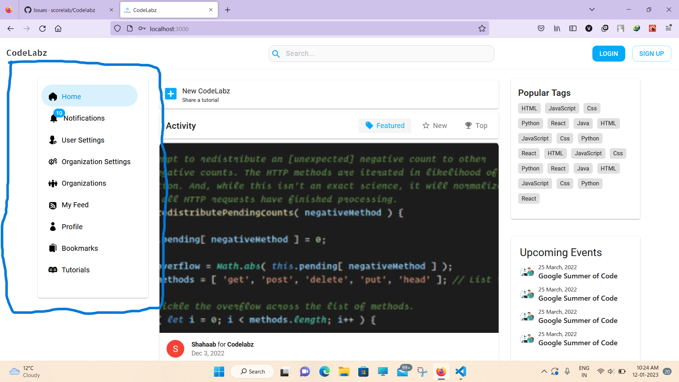This screenshot has width=679, height=382.
Task: Open the Firefox tabs list dropdown arrow
Action: click(592, 10)
